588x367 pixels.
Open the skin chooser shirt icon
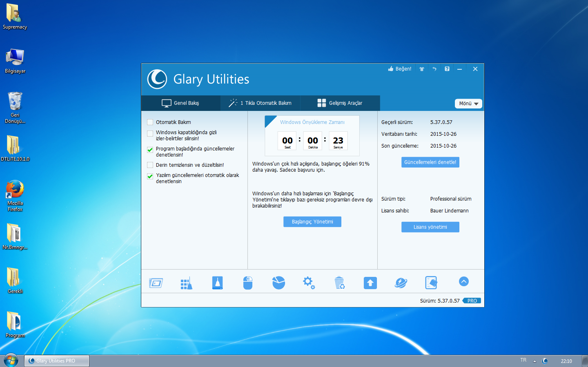(x=422, y=69)
